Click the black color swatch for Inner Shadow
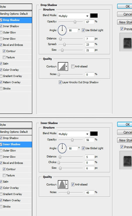Image resolution: width=132 pixels, height=216 pixels. click(94, 134)
